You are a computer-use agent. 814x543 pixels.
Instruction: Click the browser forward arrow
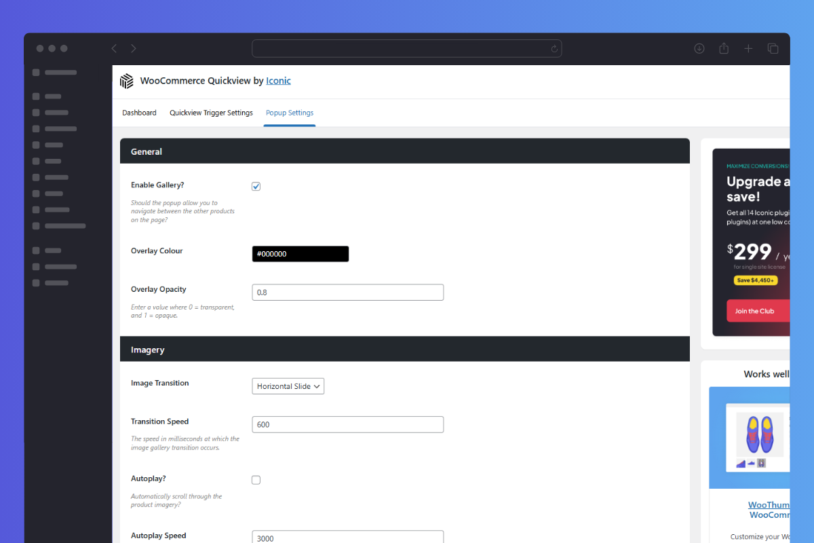[134, 48]
